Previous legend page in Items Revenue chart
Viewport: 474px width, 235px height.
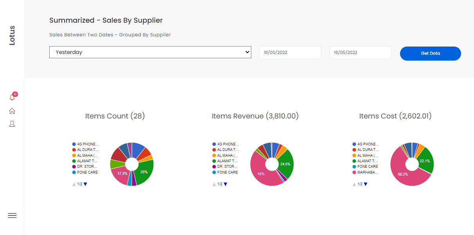click(214, 184)
